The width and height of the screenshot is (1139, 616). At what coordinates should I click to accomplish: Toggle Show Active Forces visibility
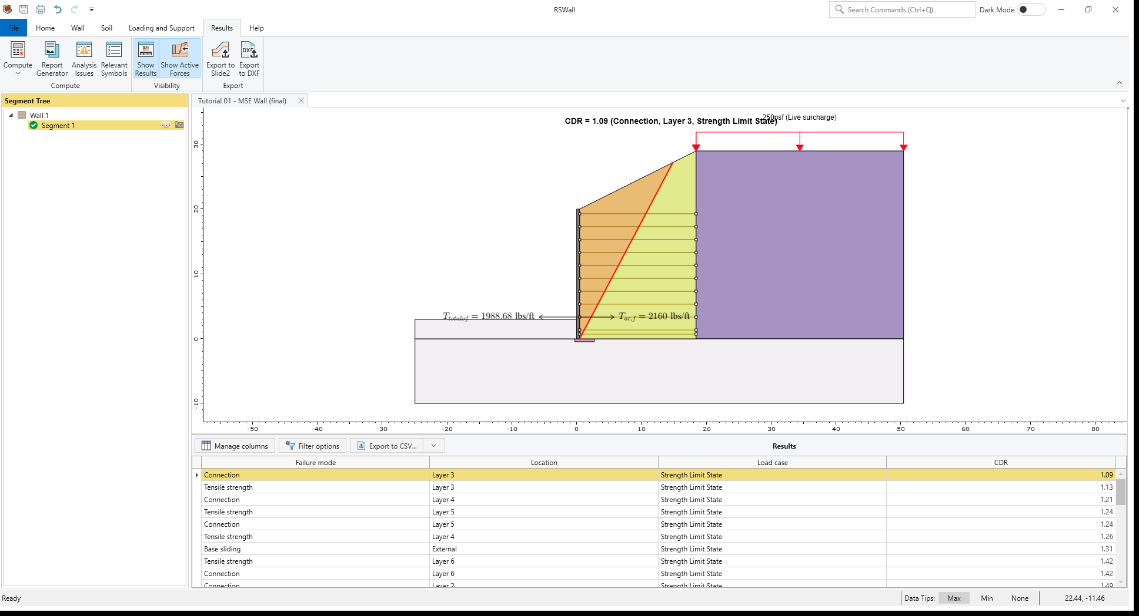coord(180,59)
